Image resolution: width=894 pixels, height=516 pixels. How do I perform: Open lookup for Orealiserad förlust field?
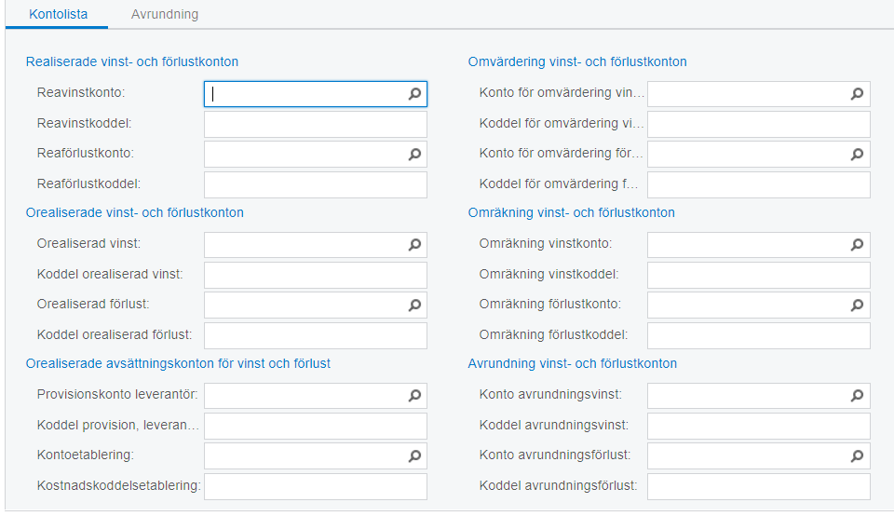pos(415,306)
